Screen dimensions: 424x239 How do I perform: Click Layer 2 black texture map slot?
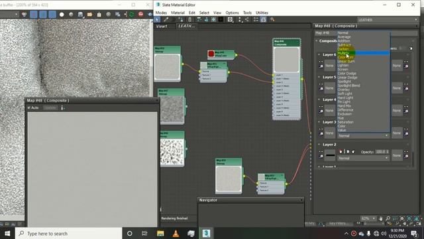[x=330, y=155]
